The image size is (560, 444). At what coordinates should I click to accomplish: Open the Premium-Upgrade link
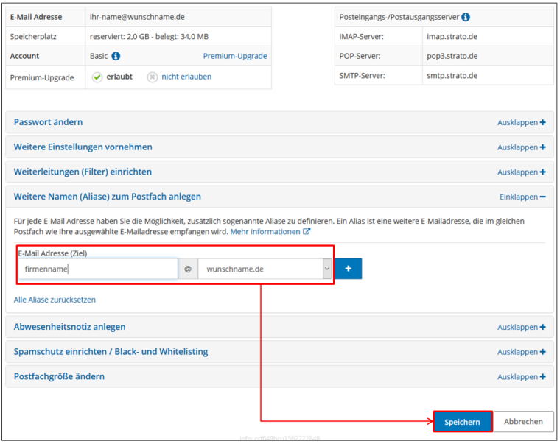click(235, 56)
